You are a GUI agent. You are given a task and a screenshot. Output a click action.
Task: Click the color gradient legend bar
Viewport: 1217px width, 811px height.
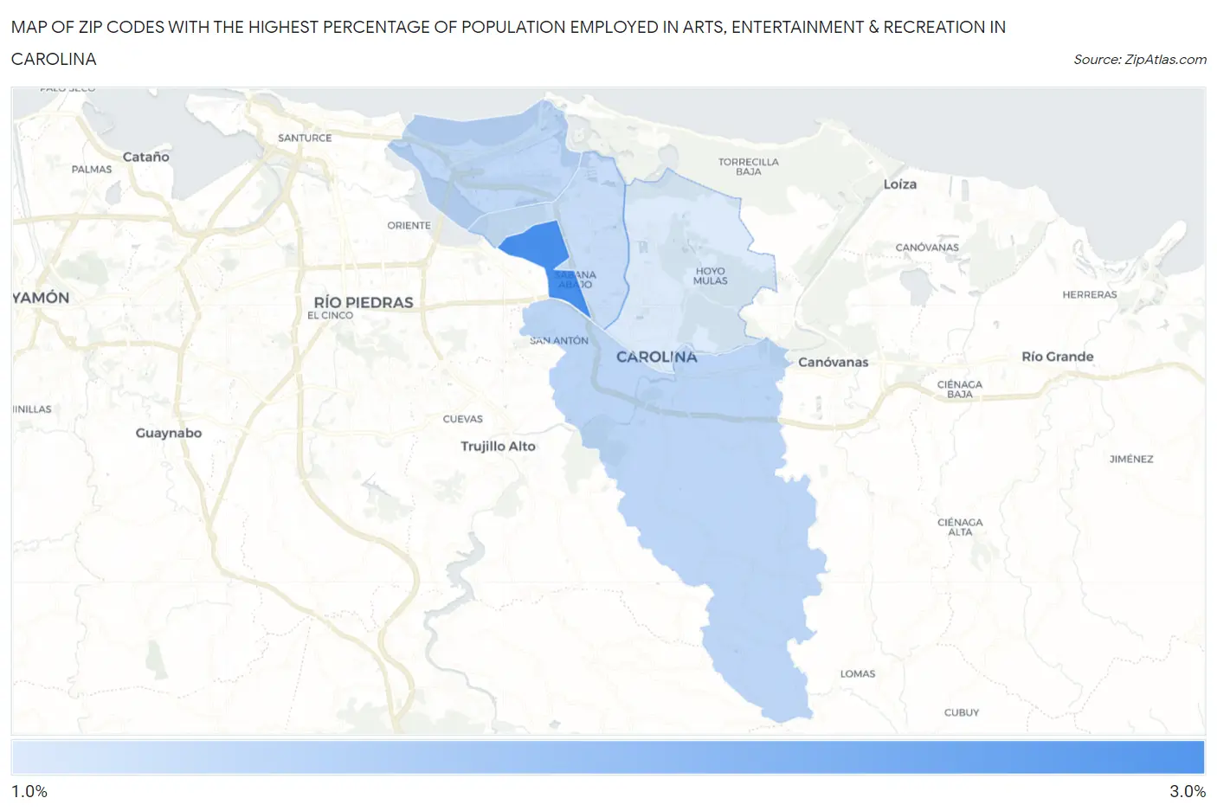tap(608, 756)
